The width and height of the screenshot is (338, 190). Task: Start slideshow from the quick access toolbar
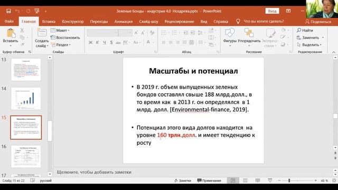(37, 11)
